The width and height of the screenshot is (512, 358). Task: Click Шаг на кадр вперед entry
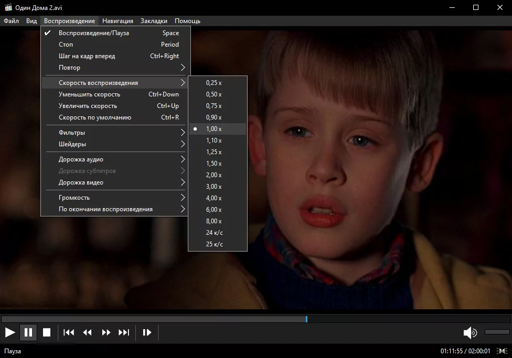(x=87, y=56)
